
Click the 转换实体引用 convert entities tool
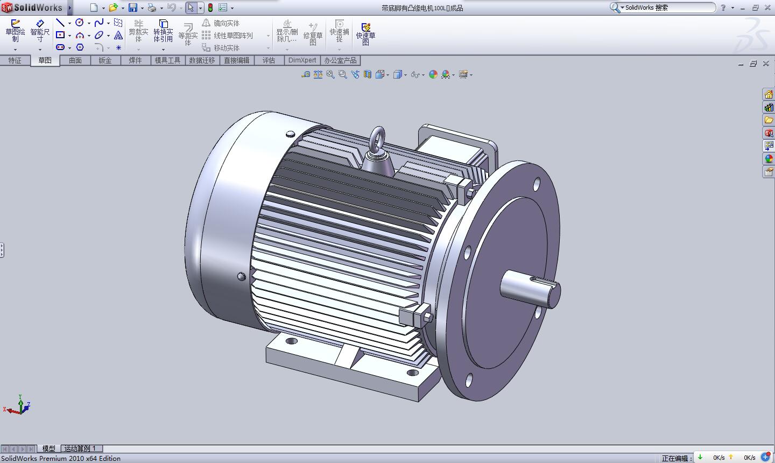pyautogui.click(x=163, y=31)
